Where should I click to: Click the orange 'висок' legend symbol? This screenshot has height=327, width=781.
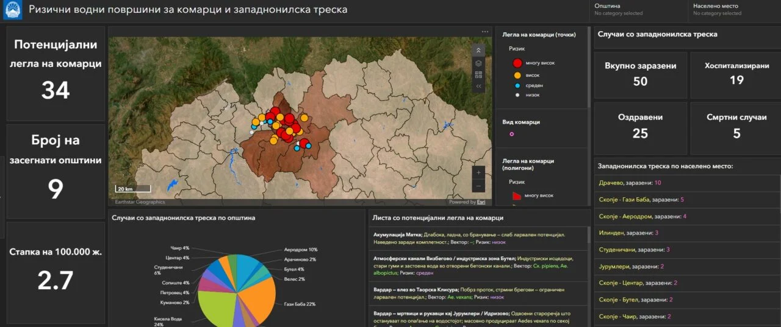(517, 75)
